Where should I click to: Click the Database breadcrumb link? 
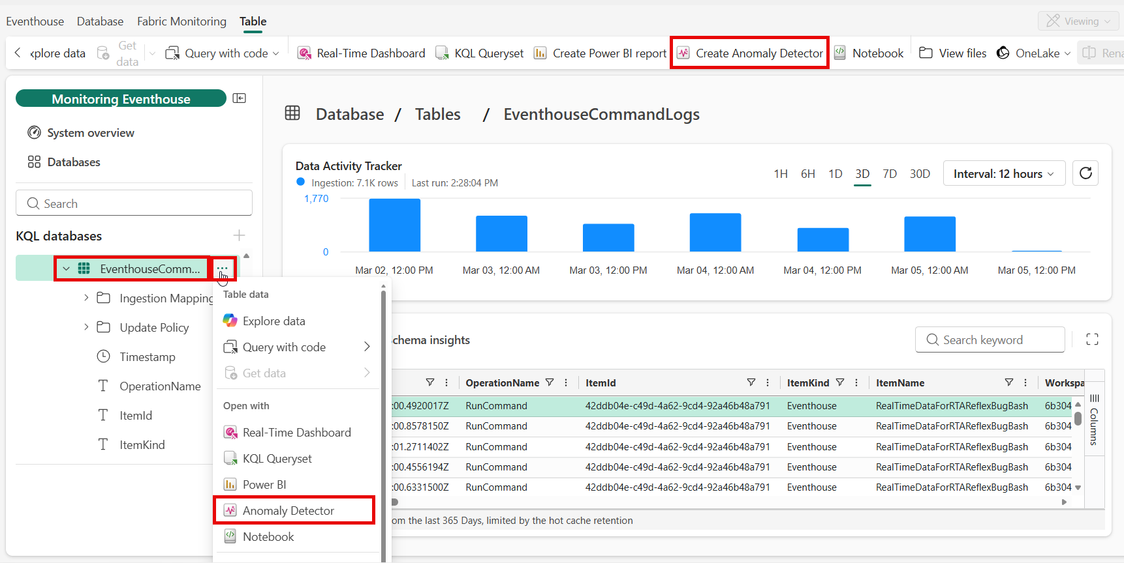click(350, 114)
